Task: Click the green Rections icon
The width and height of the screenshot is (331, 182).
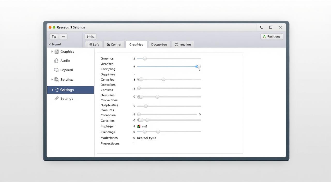Action: point(264,37)
